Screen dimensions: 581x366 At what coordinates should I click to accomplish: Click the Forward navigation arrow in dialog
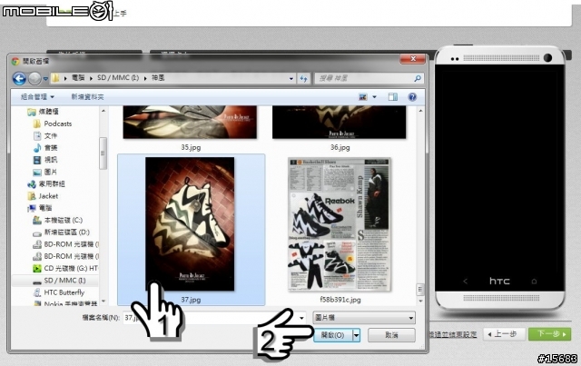click(x=34, y=78)
